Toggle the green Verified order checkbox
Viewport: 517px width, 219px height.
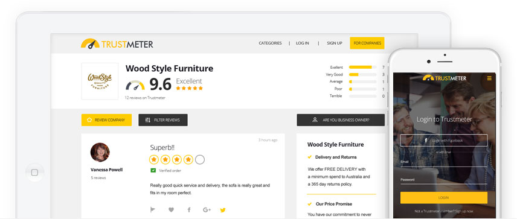coord(153,171)
